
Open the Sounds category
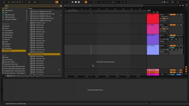click(x=7, y=26)
